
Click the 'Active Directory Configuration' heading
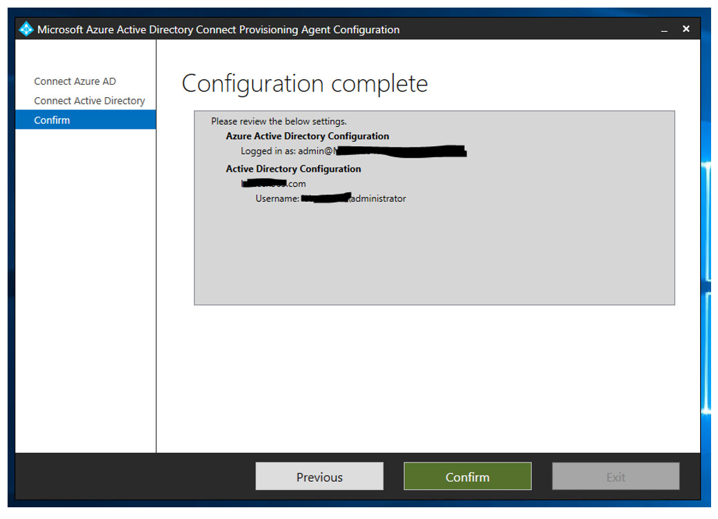(x=293, y=169)
